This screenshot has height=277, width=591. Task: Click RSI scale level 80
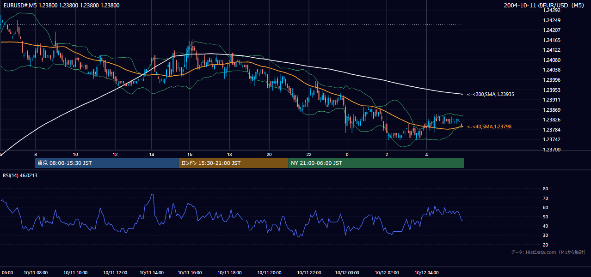[545, 189]
